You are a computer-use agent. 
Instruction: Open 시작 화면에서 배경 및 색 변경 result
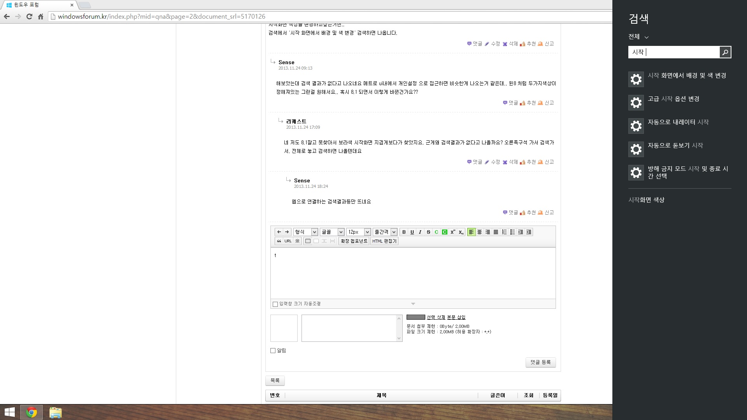[x=680, y=79]
